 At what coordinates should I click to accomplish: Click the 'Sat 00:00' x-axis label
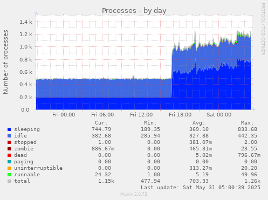(x=219, y=115)
